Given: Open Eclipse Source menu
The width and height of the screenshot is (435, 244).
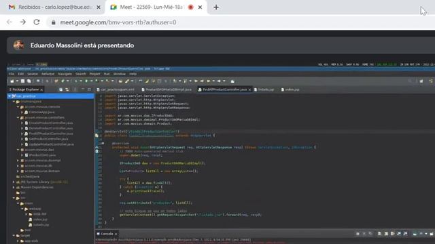Looking at the screenshot, I should [x=33, y=74].
